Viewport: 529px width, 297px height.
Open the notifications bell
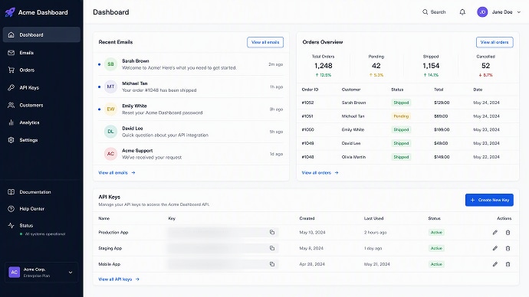click(462, 12)
